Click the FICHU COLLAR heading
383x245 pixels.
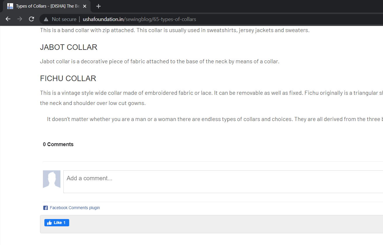(x=68, y=78)
